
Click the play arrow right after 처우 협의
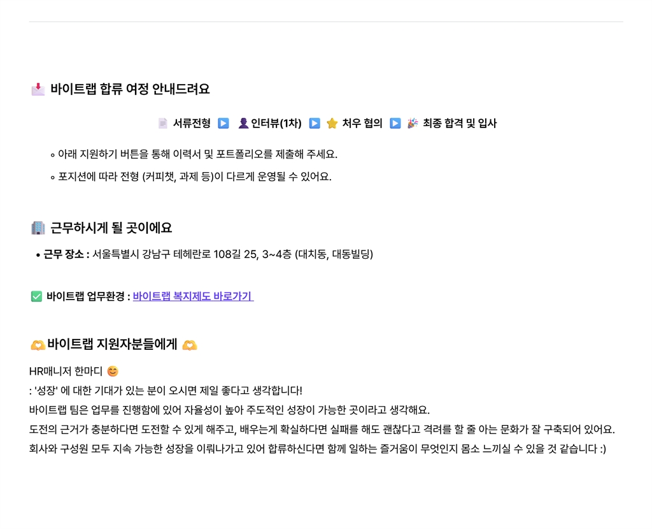[395, 123]
